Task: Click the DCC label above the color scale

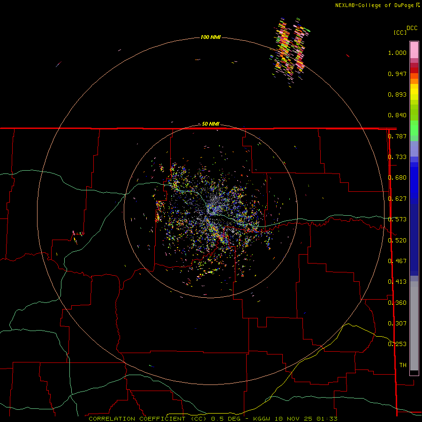Action: 412,28
